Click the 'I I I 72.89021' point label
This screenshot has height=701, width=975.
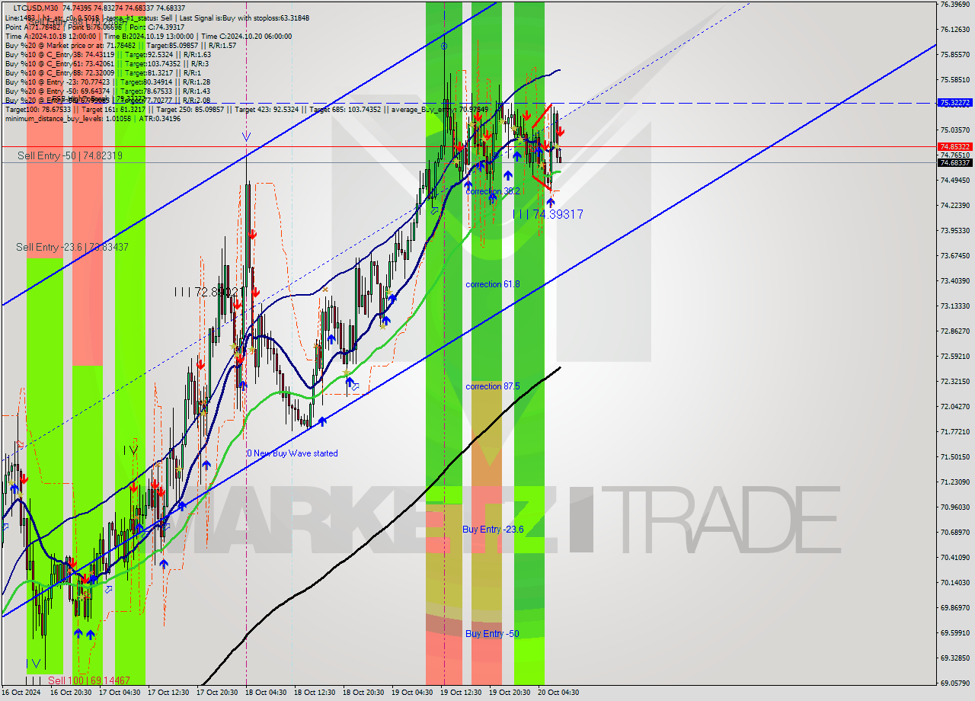pos(208,292)
